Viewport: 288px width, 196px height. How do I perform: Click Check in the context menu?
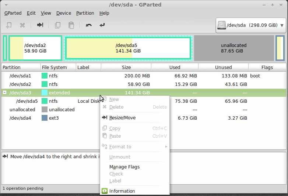pyautogui.click(x=135, y=174)
